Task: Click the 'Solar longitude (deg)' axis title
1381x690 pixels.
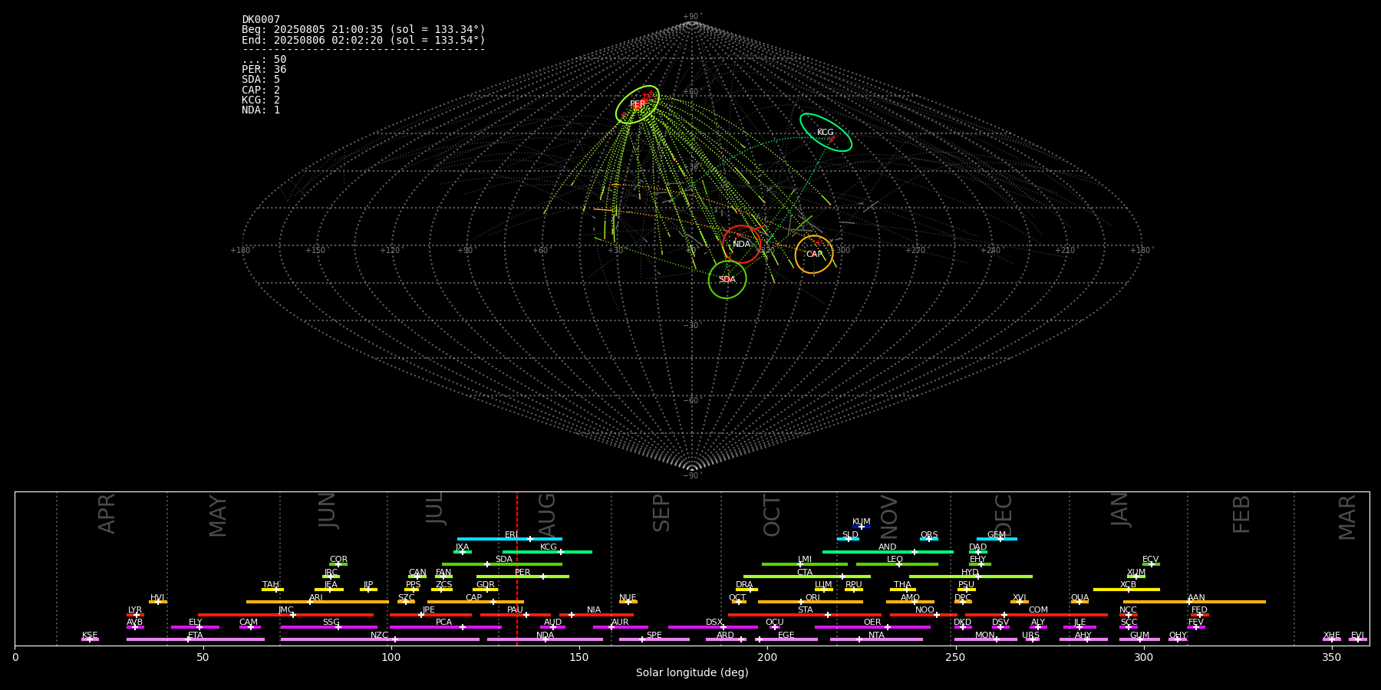Action: 692,672
